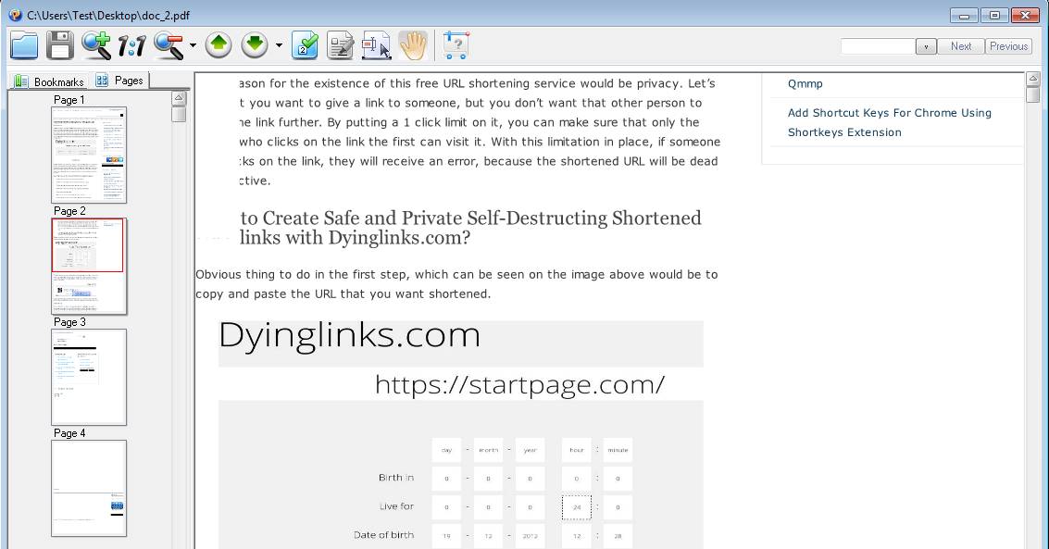Image resolution: width=1049 pixels, height=549 pixels.
Task: Switch to the Bookmarks tab
Action: (x=50, y=81)
